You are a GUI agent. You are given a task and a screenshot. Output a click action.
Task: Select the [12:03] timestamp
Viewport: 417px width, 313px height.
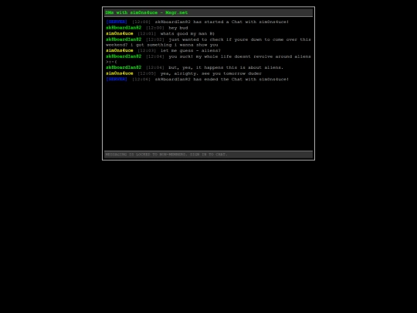pyautogui.click(x=147, y=50)
